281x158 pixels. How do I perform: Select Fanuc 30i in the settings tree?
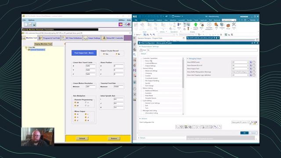point(148,61)
